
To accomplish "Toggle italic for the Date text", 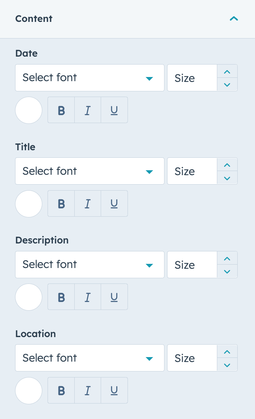I will (x=88, y=110).
